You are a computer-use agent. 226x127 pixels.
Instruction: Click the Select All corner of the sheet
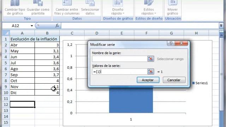click(6, 33)
